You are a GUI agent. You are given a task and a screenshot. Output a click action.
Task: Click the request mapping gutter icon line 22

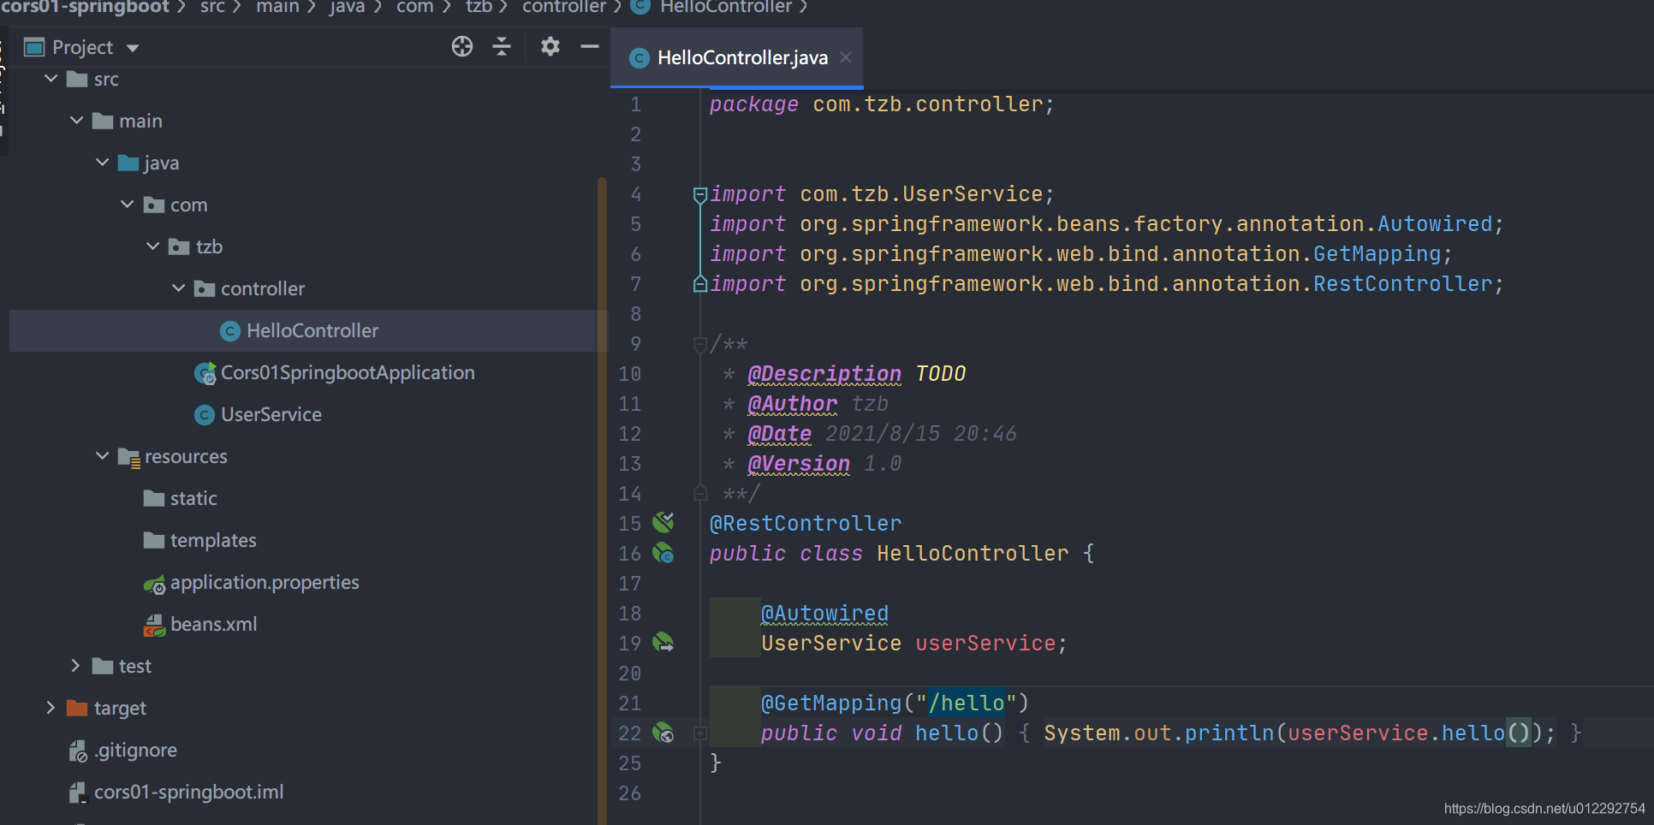(x=663, y=733)
